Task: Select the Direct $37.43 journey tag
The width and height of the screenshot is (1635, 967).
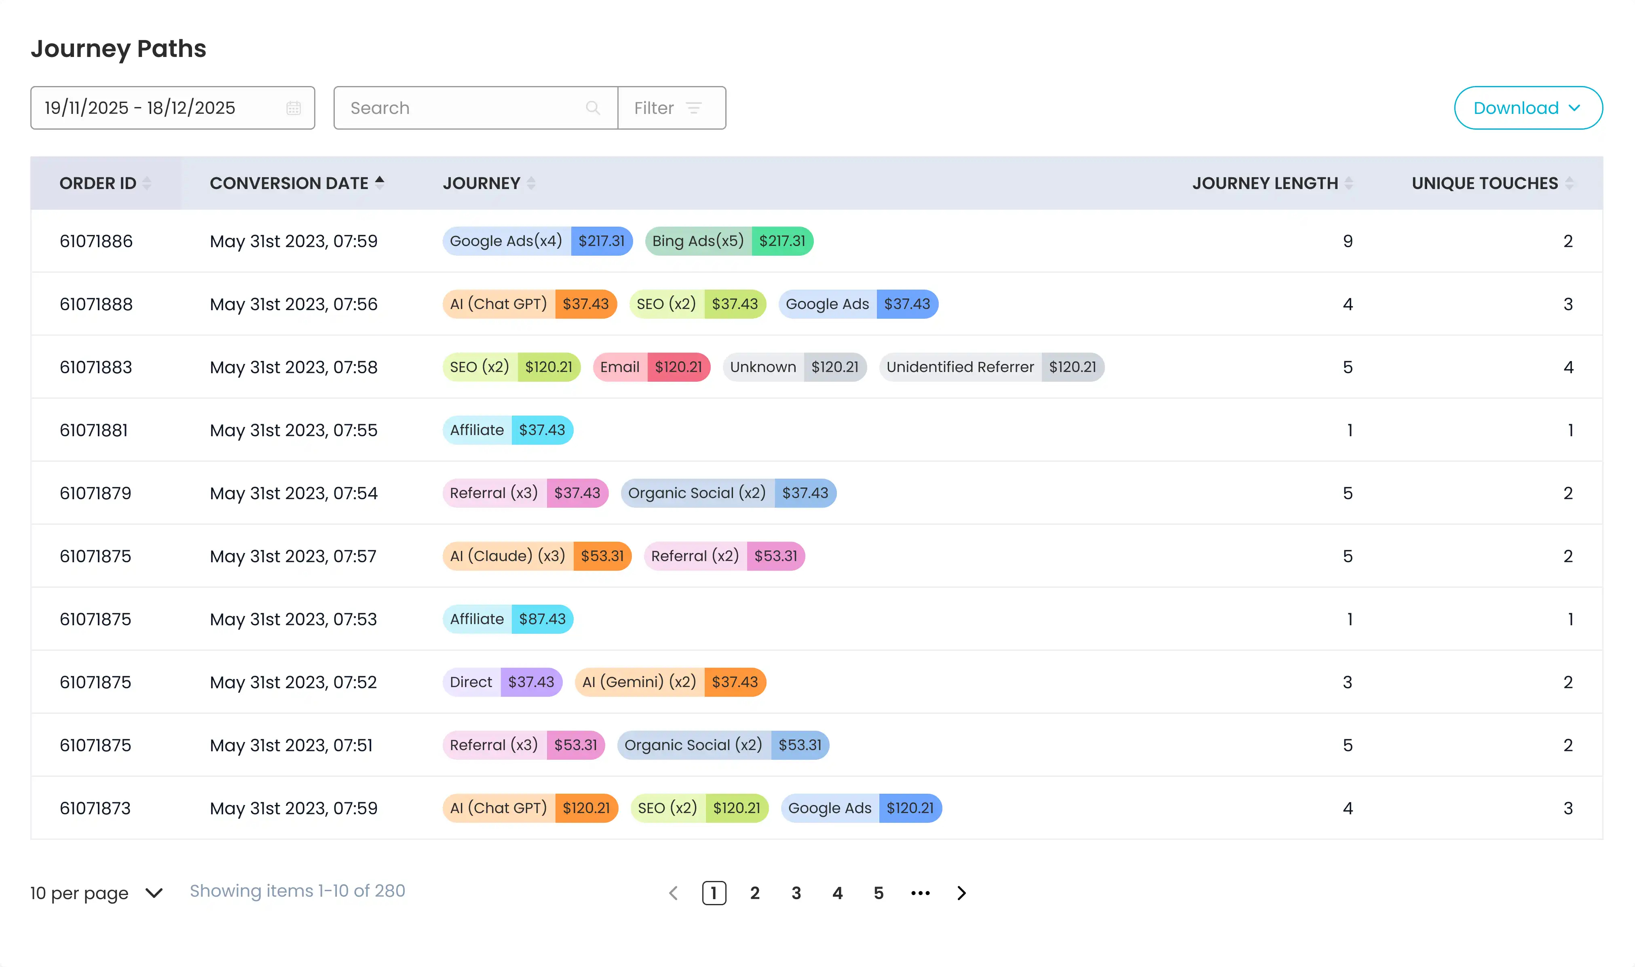Action: (502, 682)
